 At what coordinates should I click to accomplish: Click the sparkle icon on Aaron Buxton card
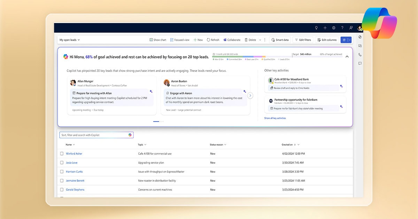point(244,91)
